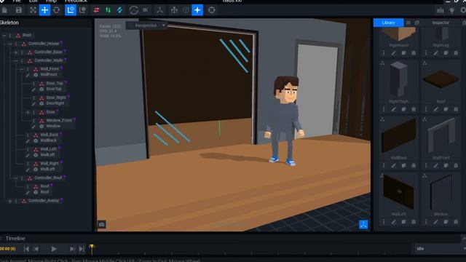Image resolution: width=466 pixels, height=262 pixels.
Task: Click the RightThigh library thumbnail
Action: pyautogui.click(x=398, y=79)
